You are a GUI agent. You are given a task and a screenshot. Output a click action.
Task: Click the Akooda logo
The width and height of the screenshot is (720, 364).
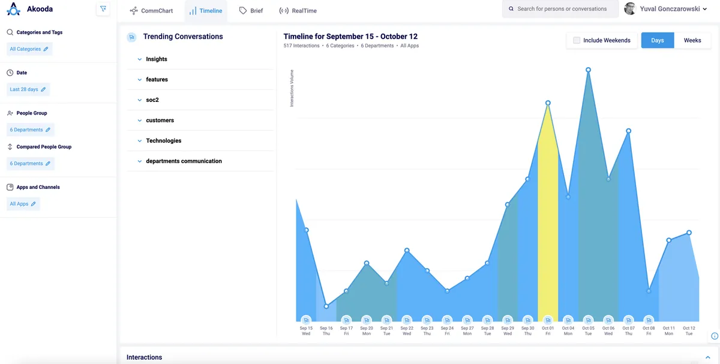pos(13,9)
